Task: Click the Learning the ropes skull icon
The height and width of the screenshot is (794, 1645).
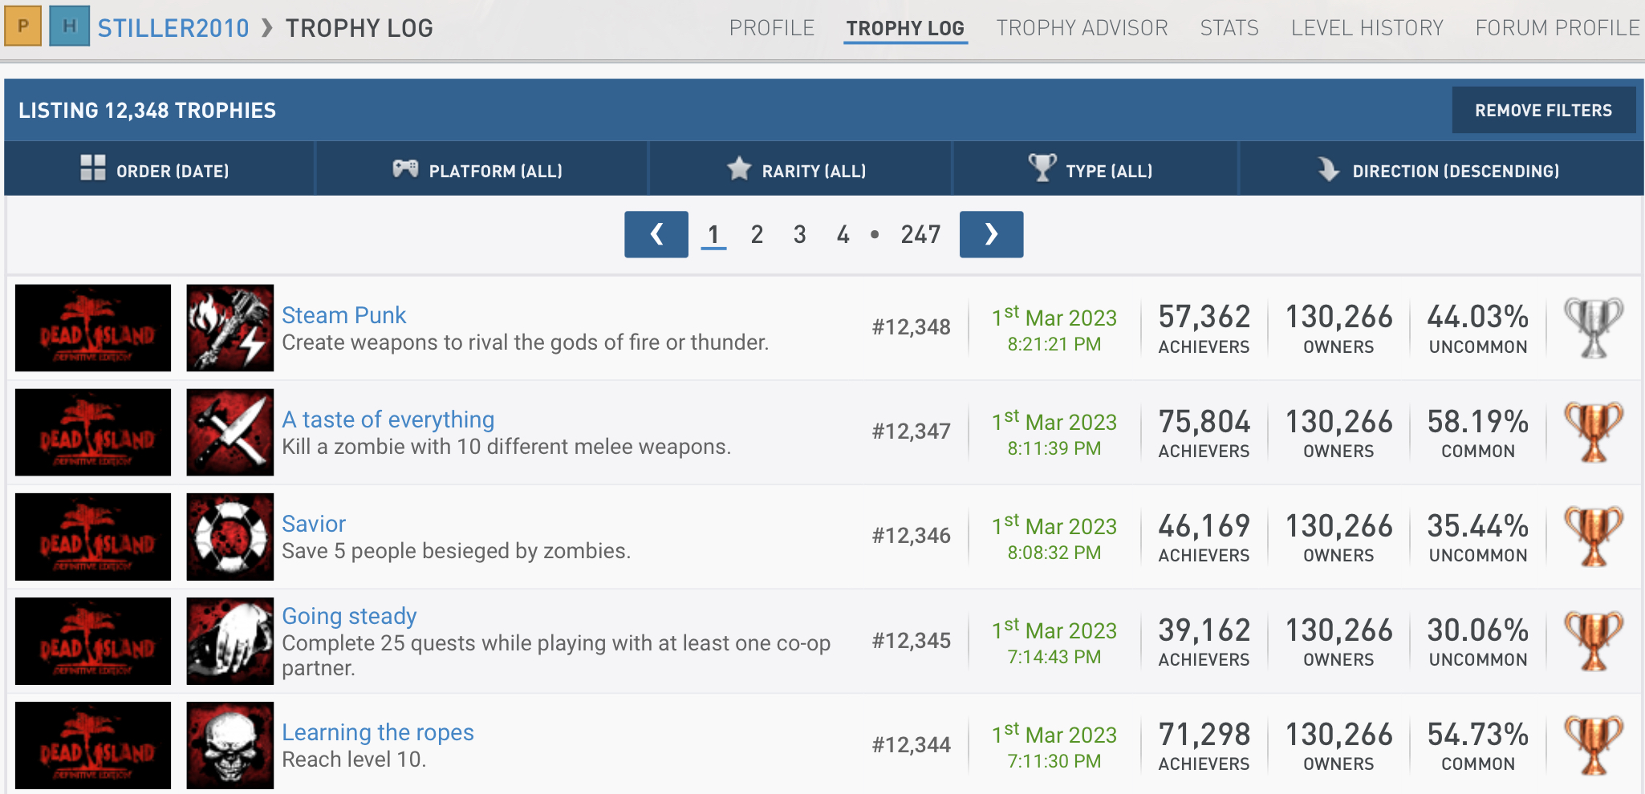Action: [x=229, y=745]
